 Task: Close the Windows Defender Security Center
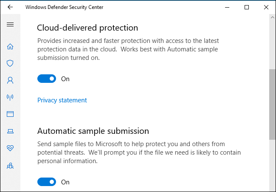click(266, 7)
